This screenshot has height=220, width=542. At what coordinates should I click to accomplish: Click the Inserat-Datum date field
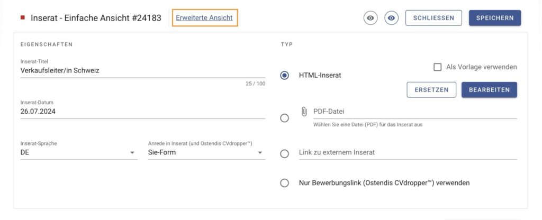point(142,112)
